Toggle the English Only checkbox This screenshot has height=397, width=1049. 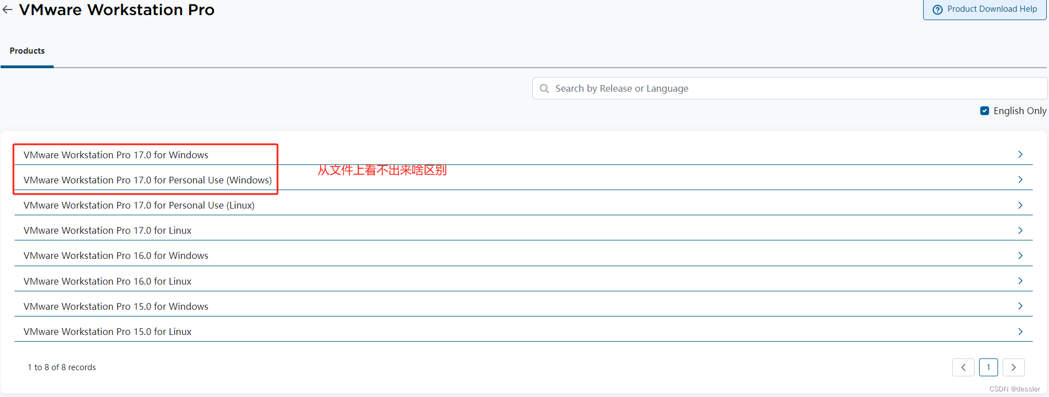point(985,111)
